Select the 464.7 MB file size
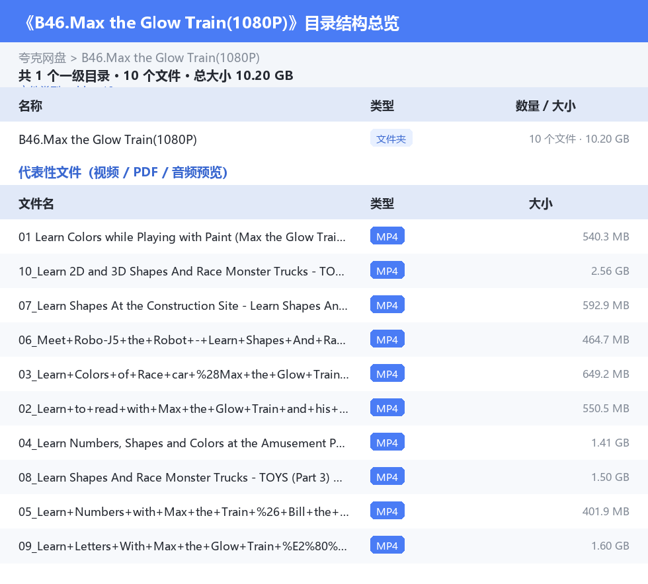 606,340
